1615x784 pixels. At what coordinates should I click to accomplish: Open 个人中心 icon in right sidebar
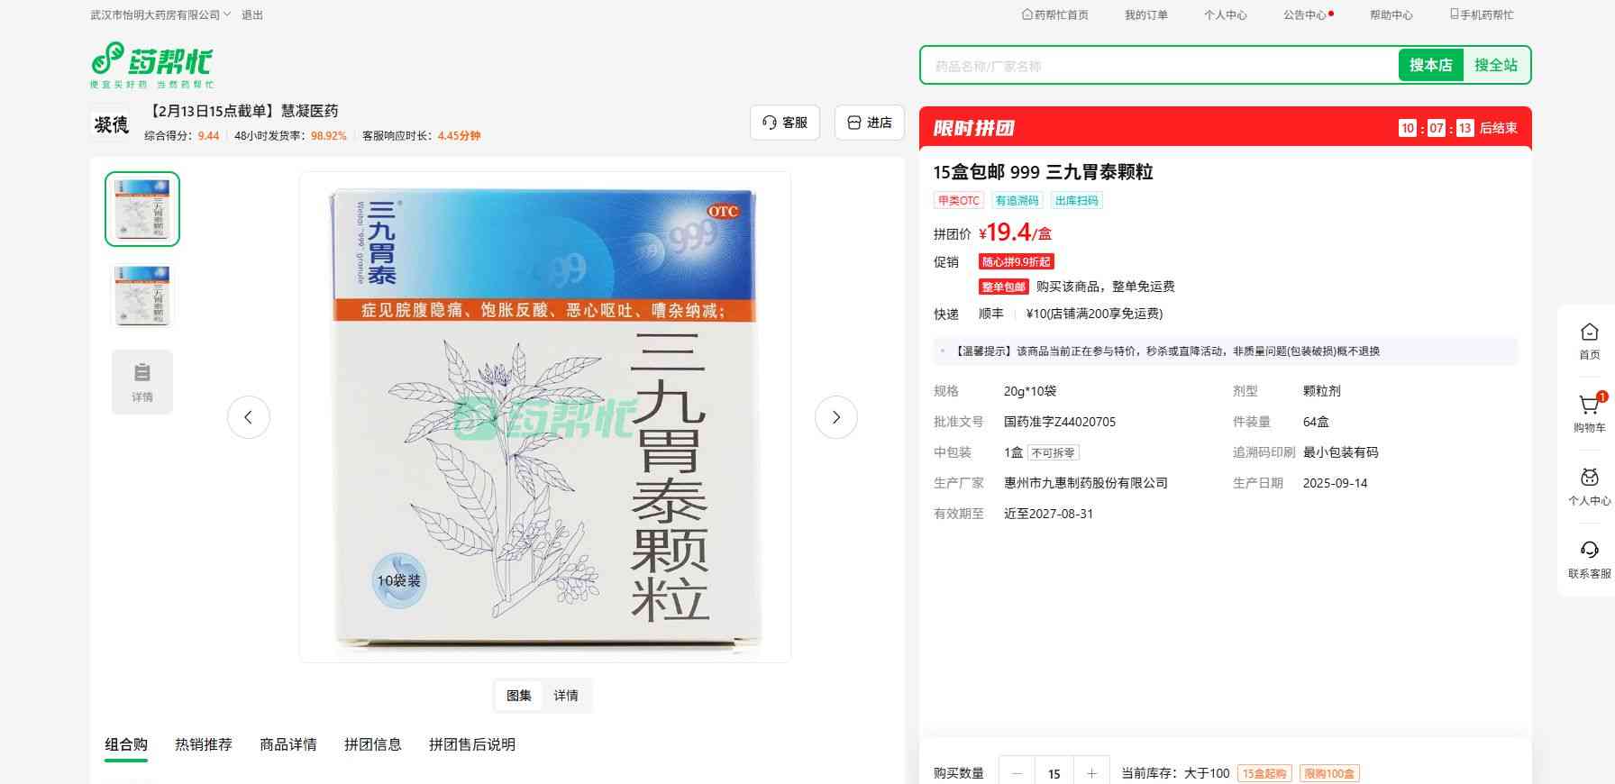point(1589,486)
